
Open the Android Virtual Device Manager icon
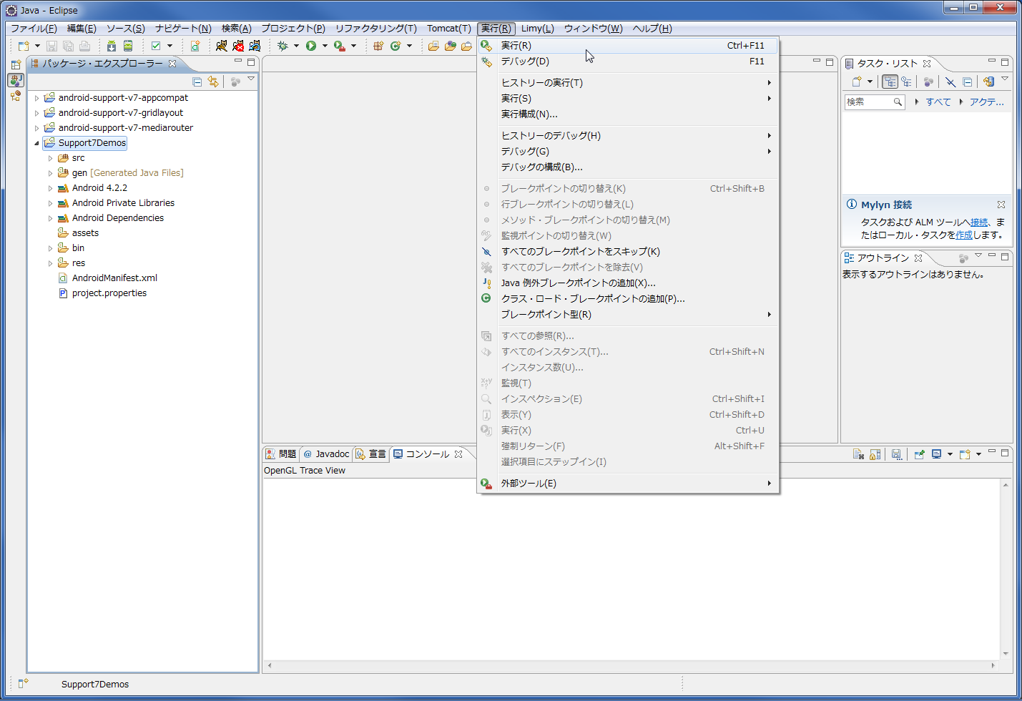(x=128, y=46)
